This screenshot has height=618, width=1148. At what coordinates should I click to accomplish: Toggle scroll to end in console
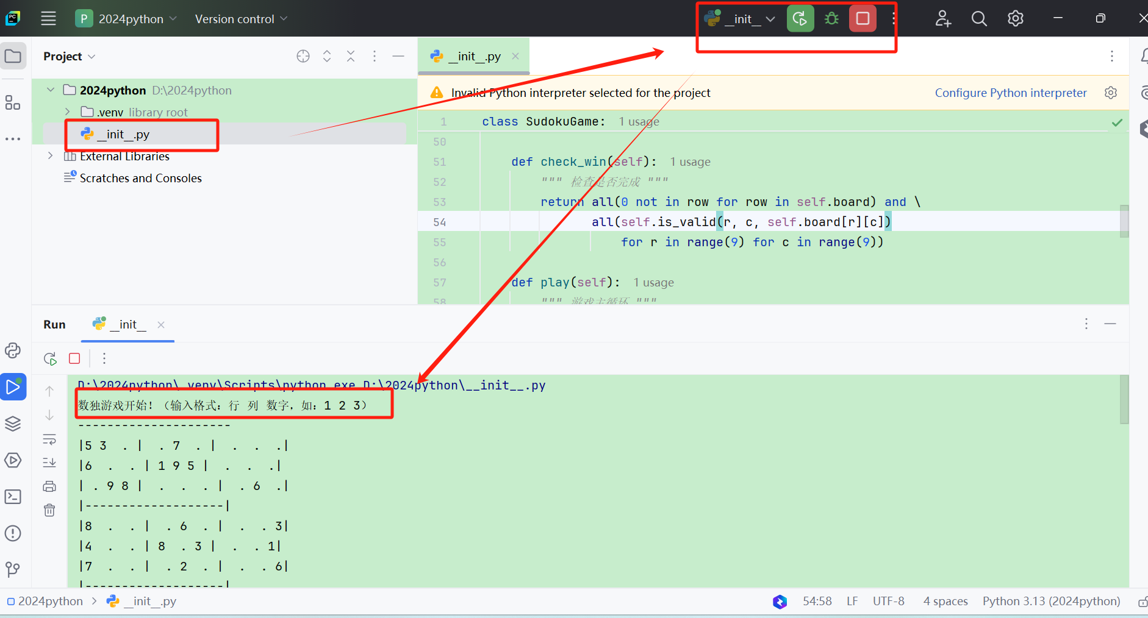(x=49, y=463)
